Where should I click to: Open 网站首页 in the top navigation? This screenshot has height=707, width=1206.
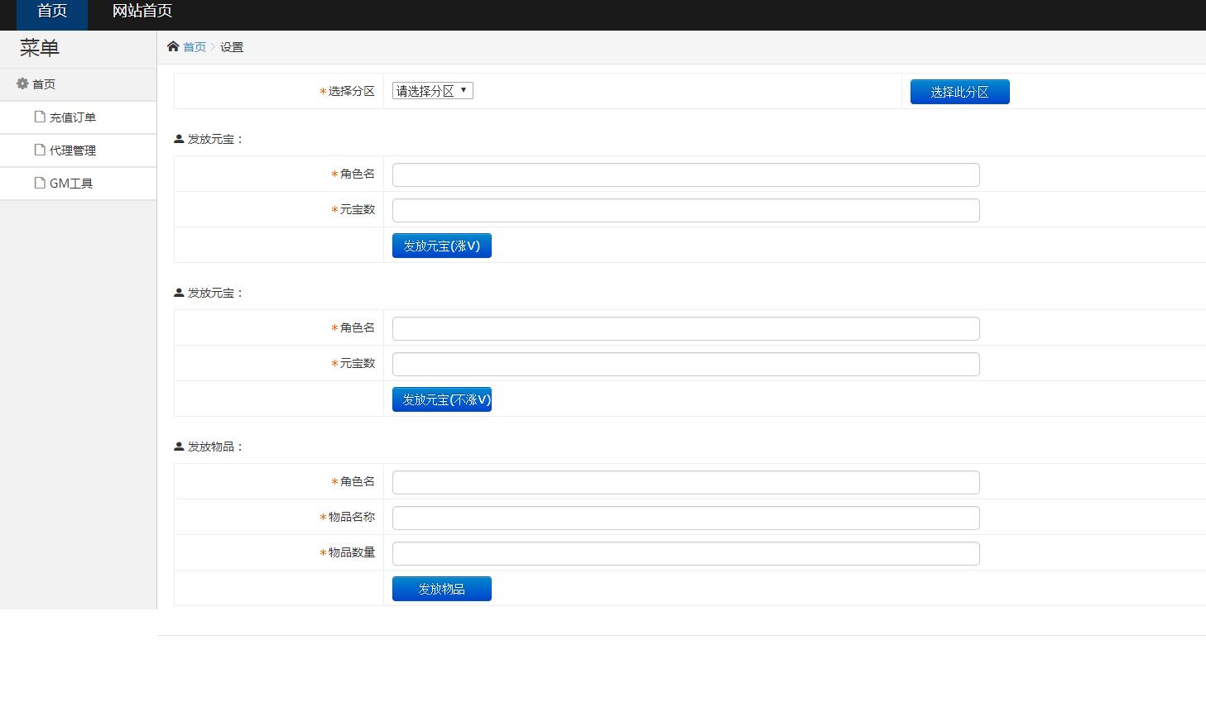[142, 12]
